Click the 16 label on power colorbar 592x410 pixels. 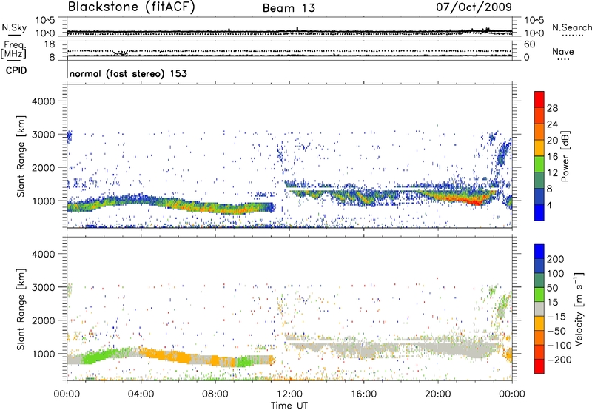point(552,157)
